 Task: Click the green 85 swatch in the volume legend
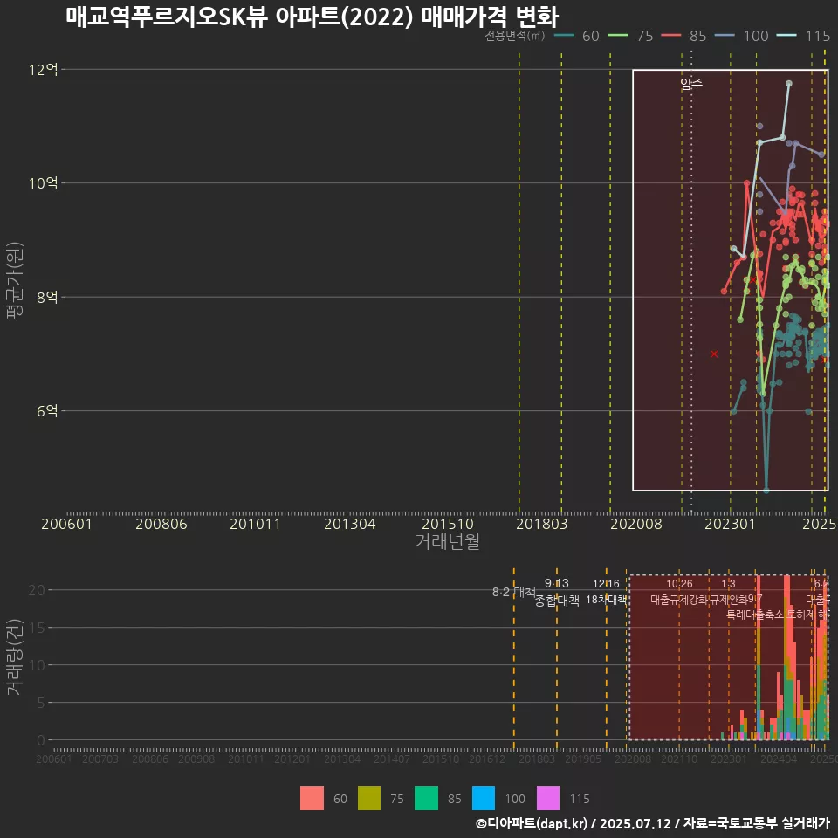click(x=427, y=799)
